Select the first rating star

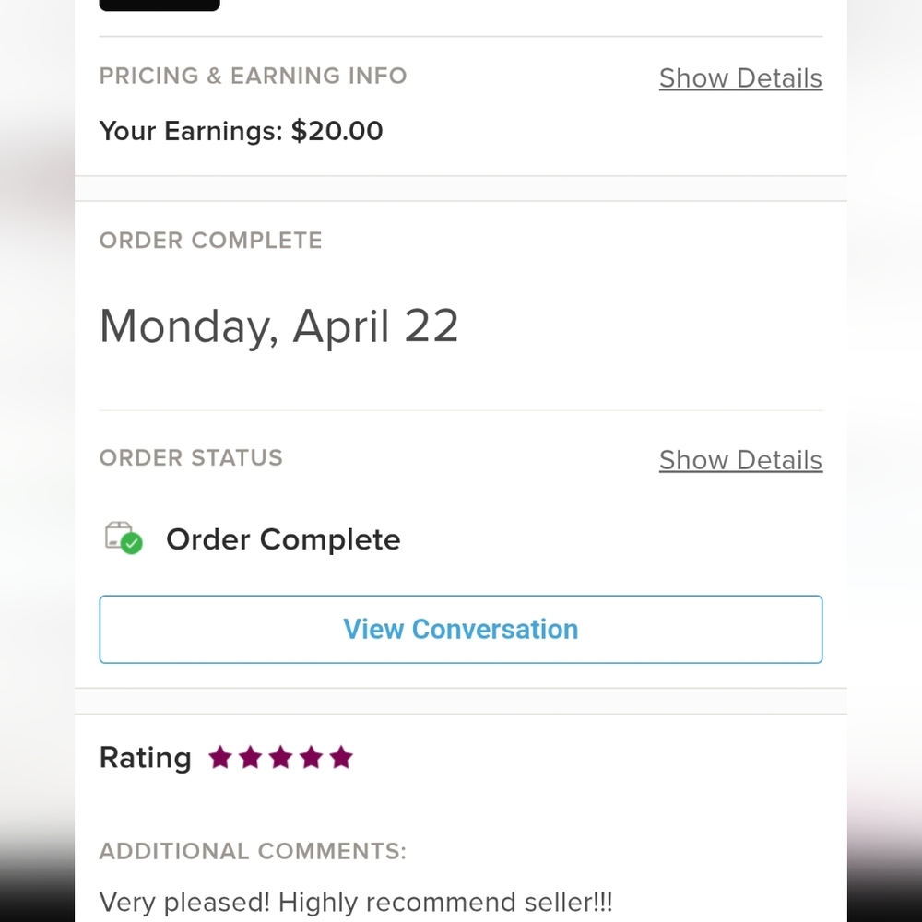pyautogui.click(x=220, y=757)
